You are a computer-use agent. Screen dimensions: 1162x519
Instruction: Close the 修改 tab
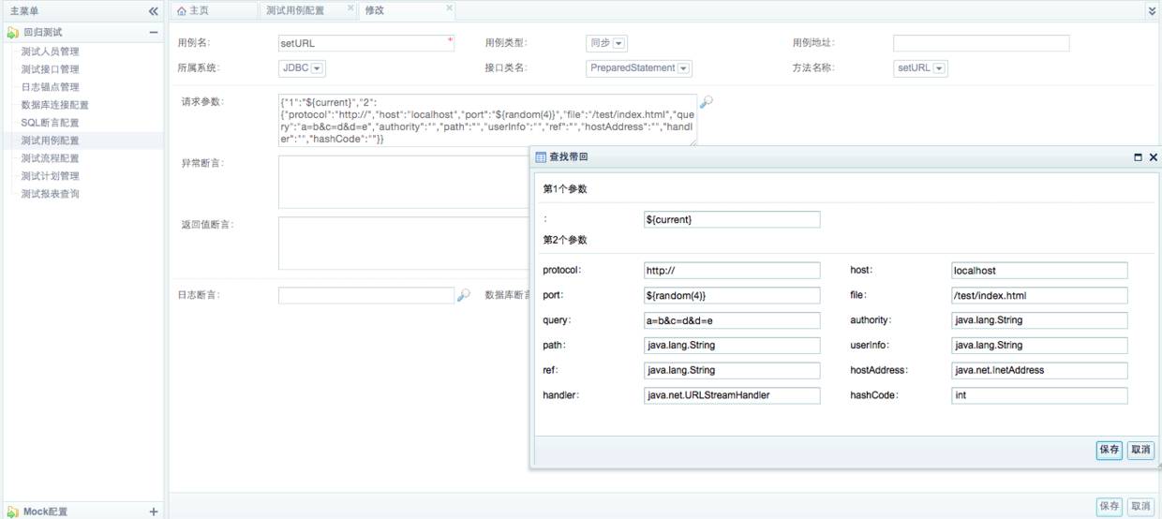449,8
